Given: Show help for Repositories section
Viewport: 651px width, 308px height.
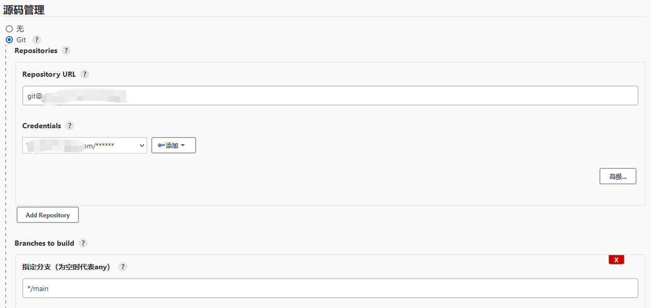Looking at the screenshot, I should [66, 50].
